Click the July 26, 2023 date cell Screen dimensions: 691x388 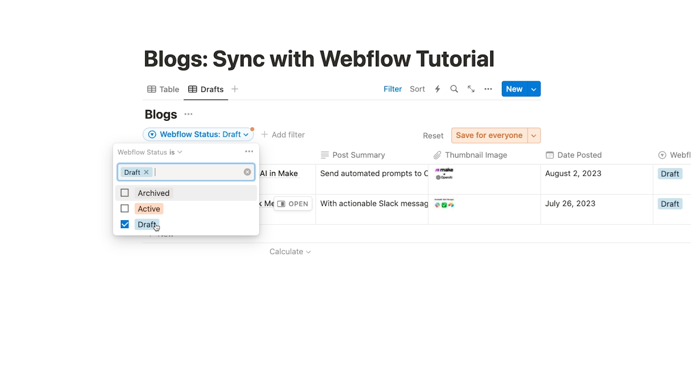(596, 209)
